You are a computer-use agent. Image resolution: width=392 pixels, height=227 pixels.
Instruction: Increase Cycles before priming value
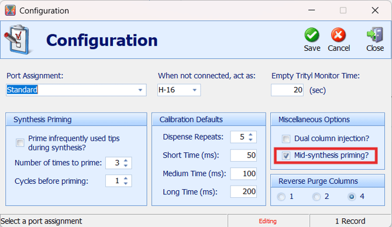tap(126, 179)
